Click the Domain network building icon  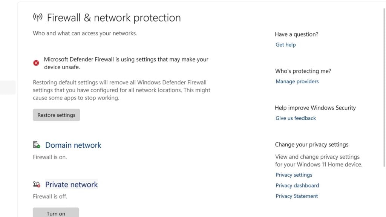pos(37,145)
